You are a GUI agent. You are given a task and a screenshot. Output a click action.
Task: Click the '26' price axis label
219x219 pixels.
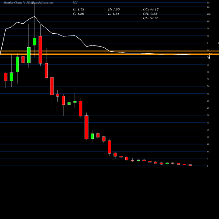click(x=208, y=130)
